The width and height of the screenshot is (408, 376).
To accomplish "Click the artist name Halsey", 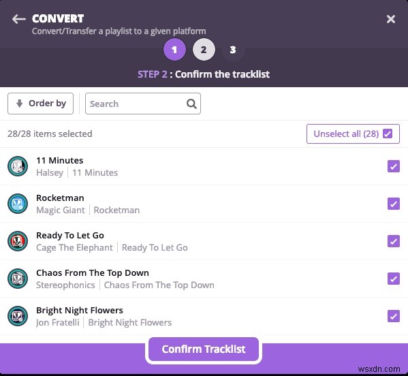I will pyautogui.click(x=50, y=173).
